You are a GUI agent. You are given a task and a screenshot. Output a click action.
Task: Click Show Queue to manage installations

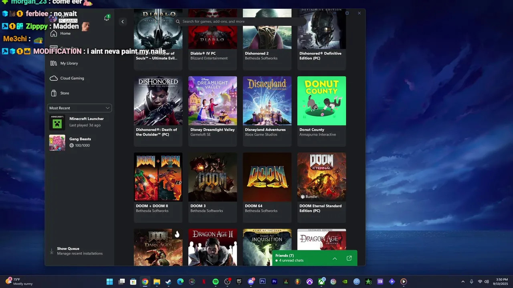pos(79,251)
